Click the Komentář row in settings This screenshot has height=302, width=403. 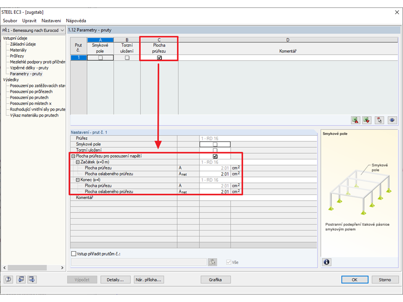pyautogui.click(x=194, y=198)
